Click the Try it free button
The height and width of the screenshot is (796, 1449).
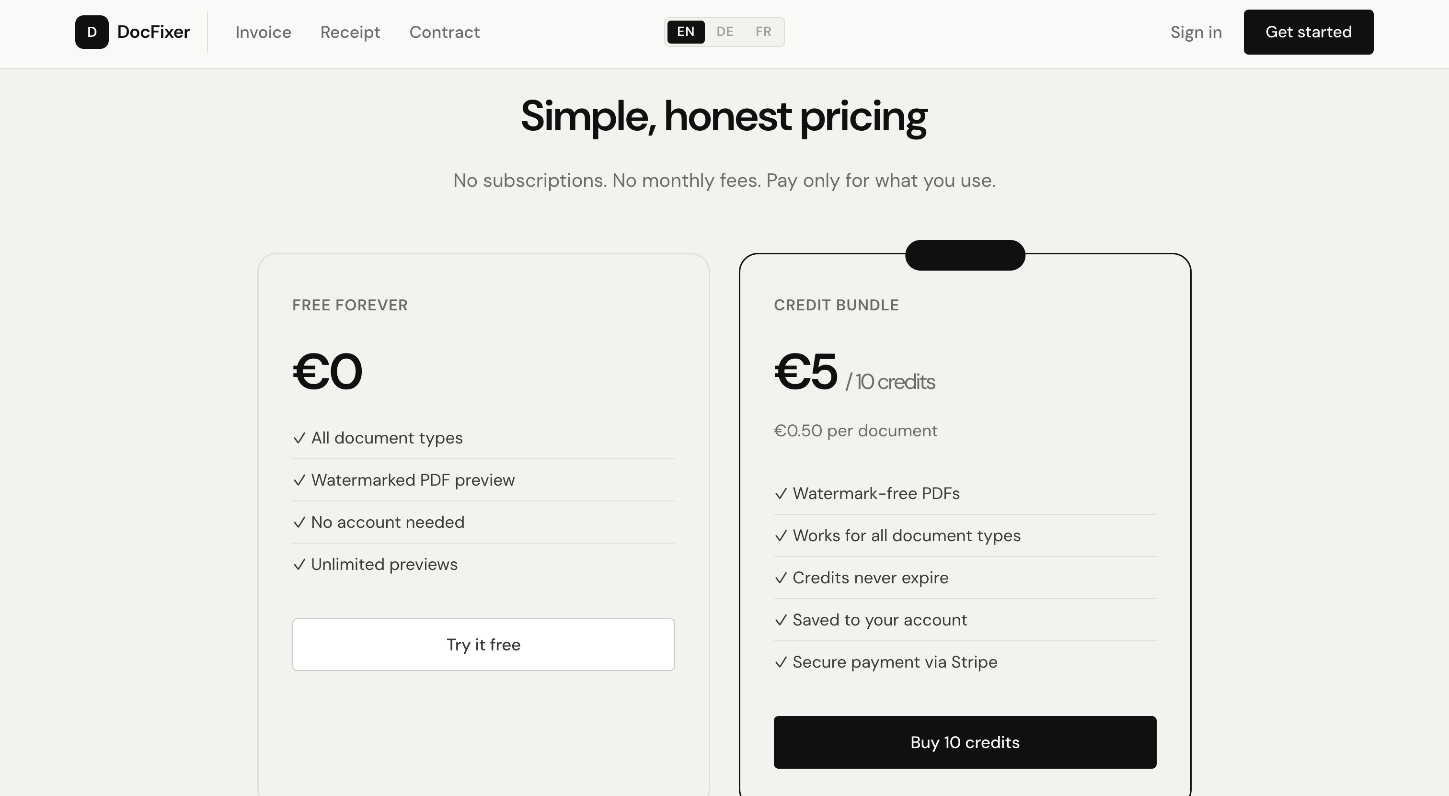tap(483, 644)
